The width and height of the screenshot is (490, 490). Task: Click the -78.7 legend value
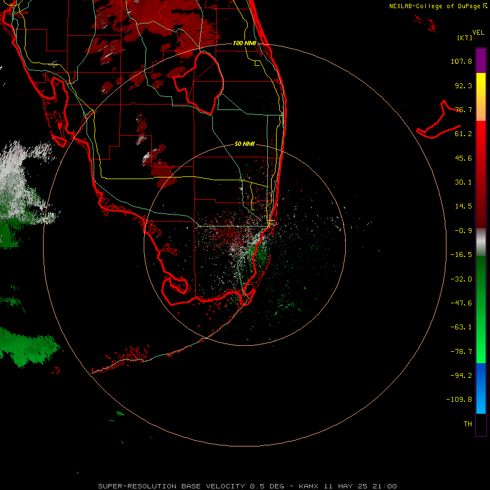461,352
